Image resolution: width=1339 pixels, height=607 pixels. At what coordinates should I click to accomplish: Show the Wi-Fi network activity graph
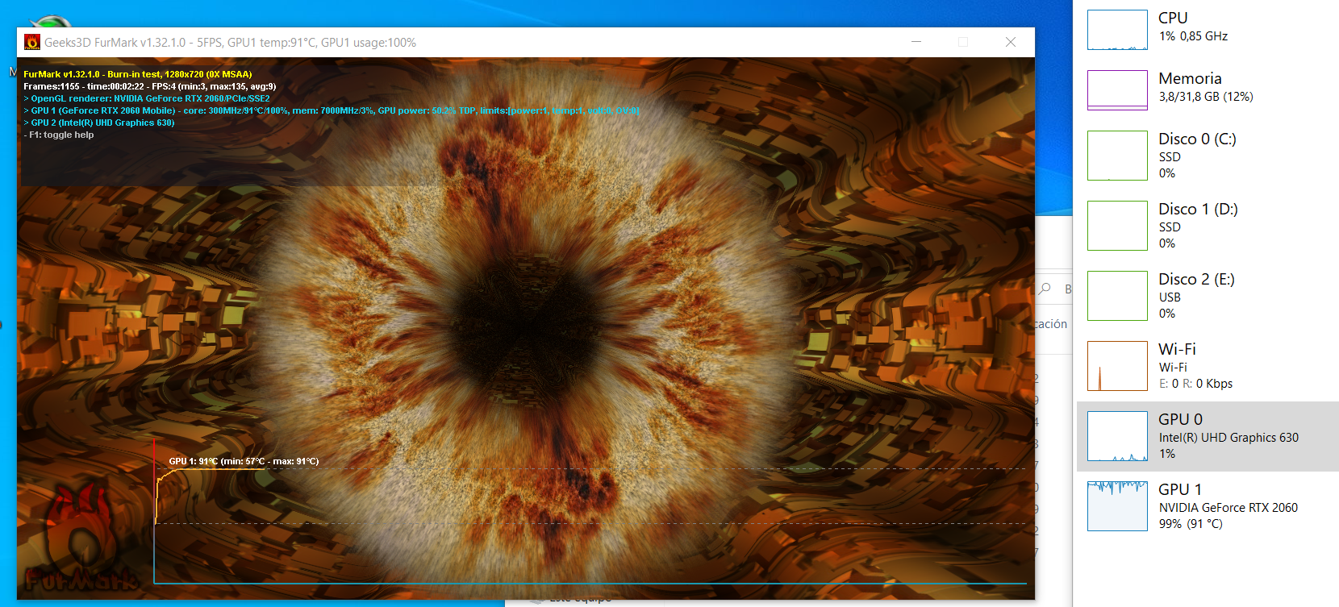pyautogui.click(x=1117, y=366)
